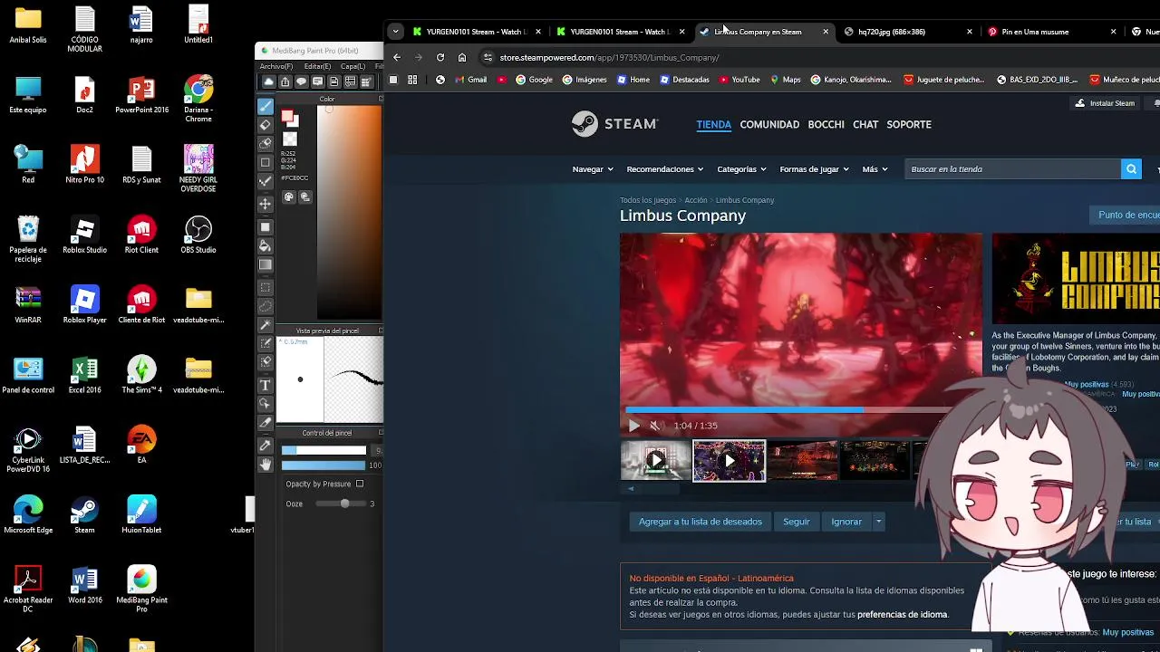This screenshot has width=1160, height=652.
Task: Select the Operation tool below Text
Action: point(266,404)
